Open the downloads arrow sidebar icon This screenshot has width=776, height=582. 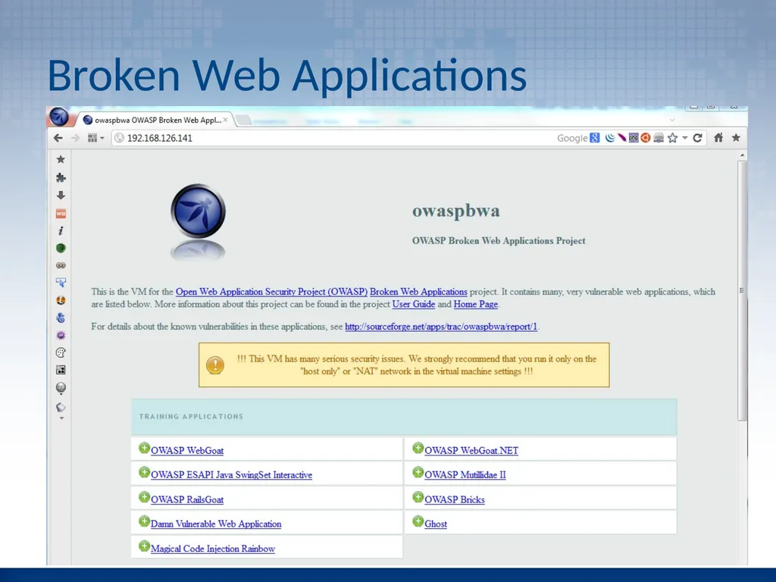[x=61, y=196]
